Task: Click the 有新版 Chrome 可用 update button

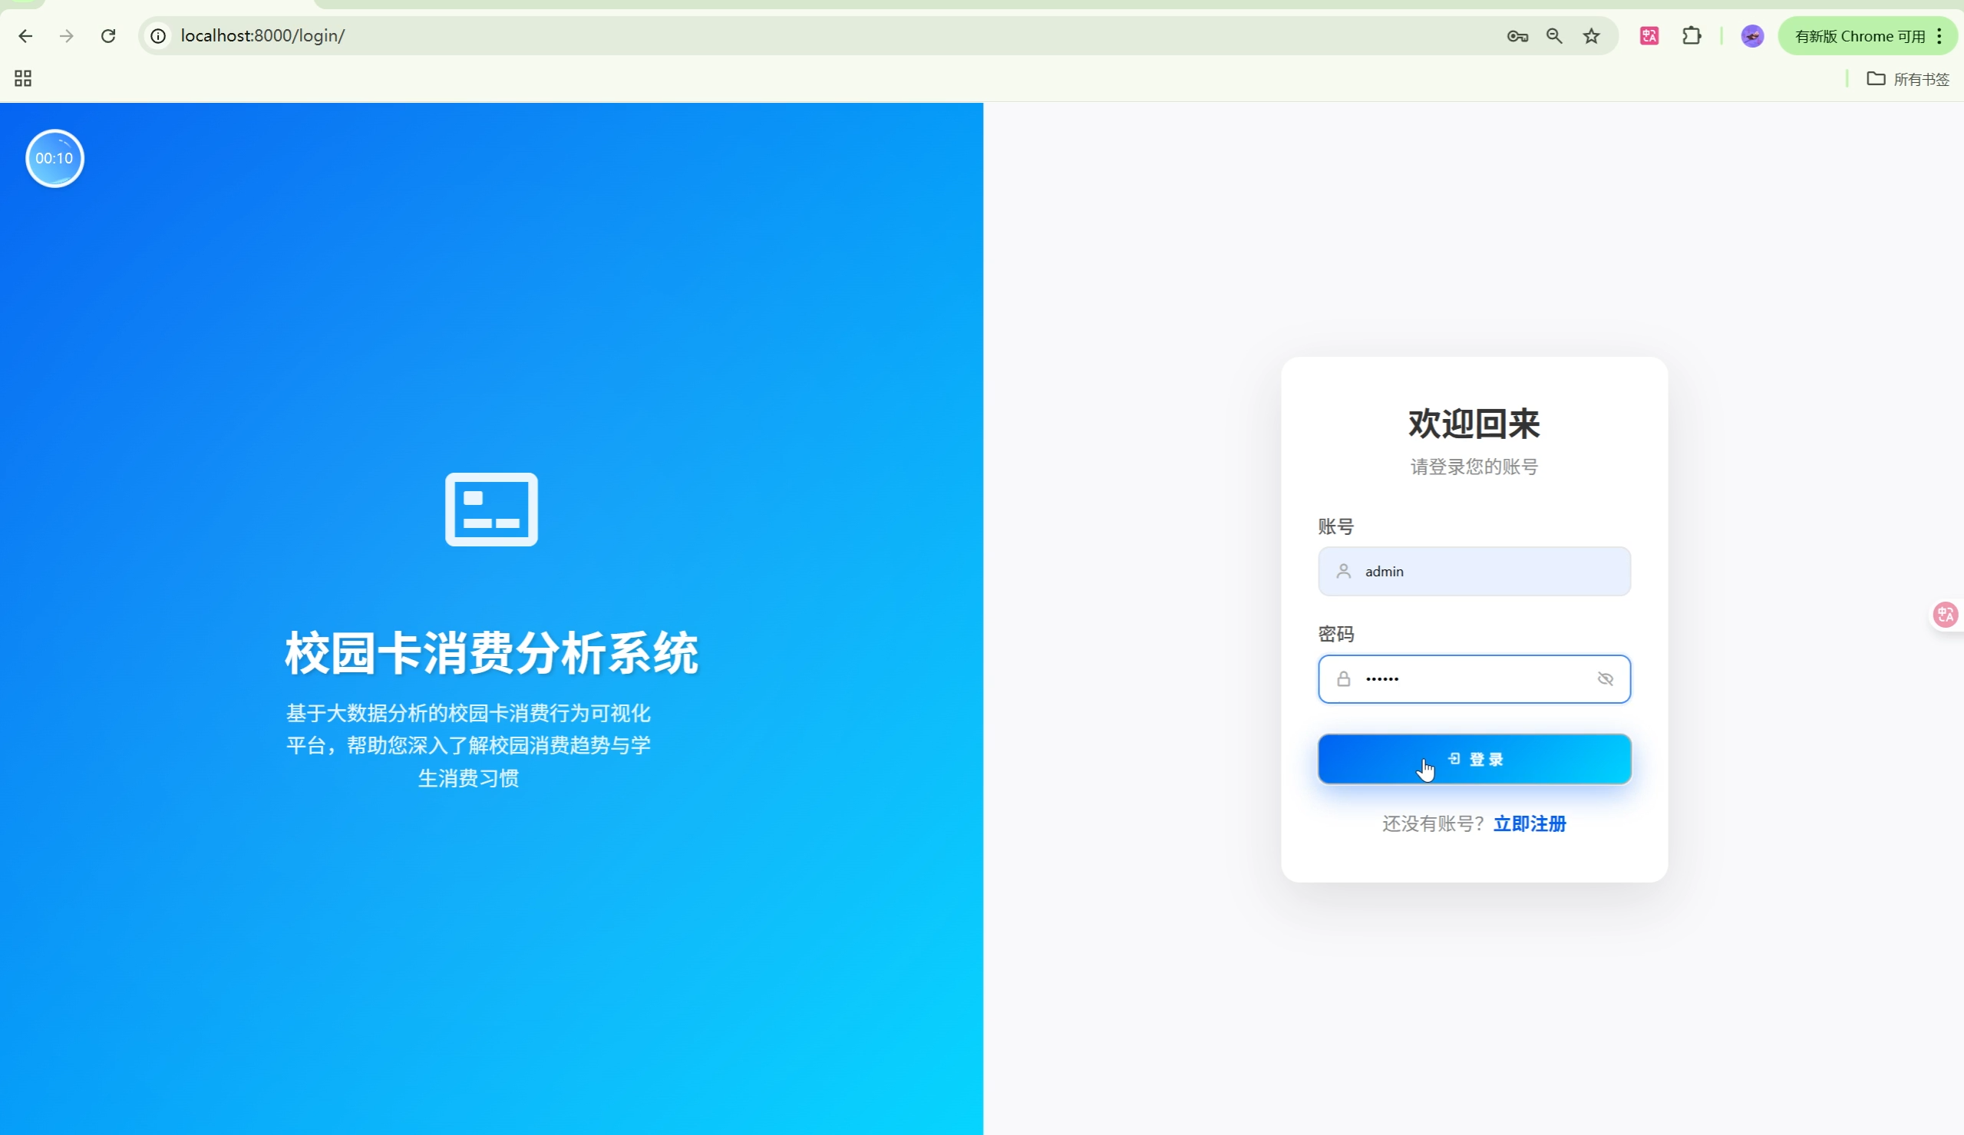Action: pos(1859,36)
